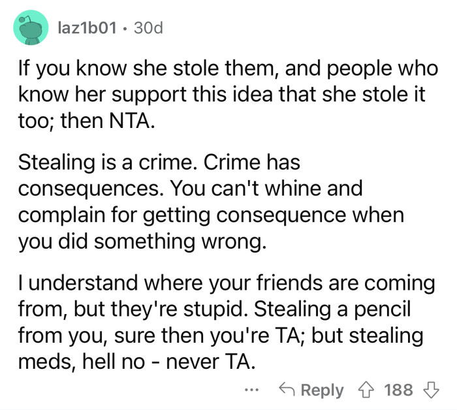The image size is (457, 410).
Task: Click the Reply text label
Action: coord(322,390)
